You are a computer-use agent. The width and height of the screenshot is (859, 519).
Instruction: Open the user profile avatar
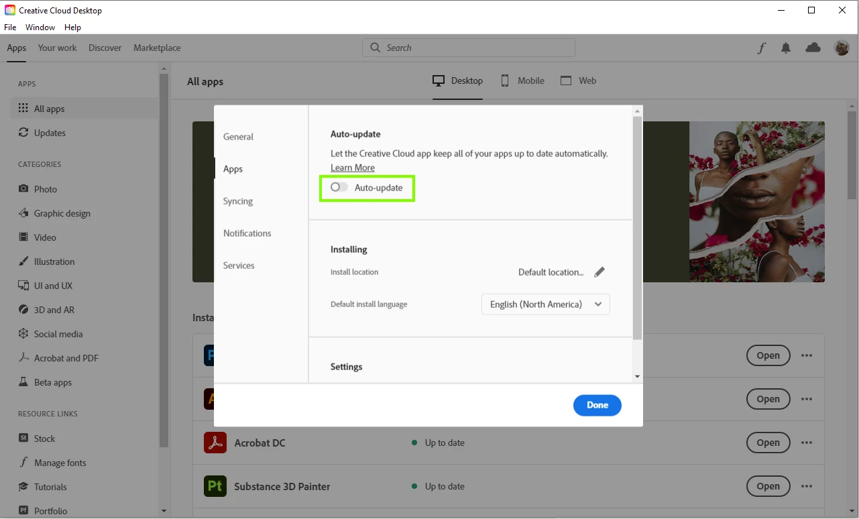click(842, 48)
